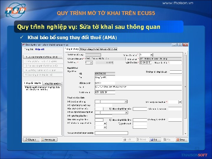Click Ký hiệu chứng từ bảo lãnh field
The image size is (212, 159).
pyautogui.click(x=140, y=120)
